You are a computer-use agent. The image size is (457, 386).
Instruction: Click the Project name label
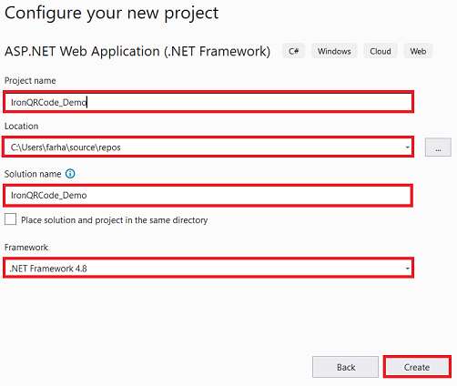click(x=30, y=80)
